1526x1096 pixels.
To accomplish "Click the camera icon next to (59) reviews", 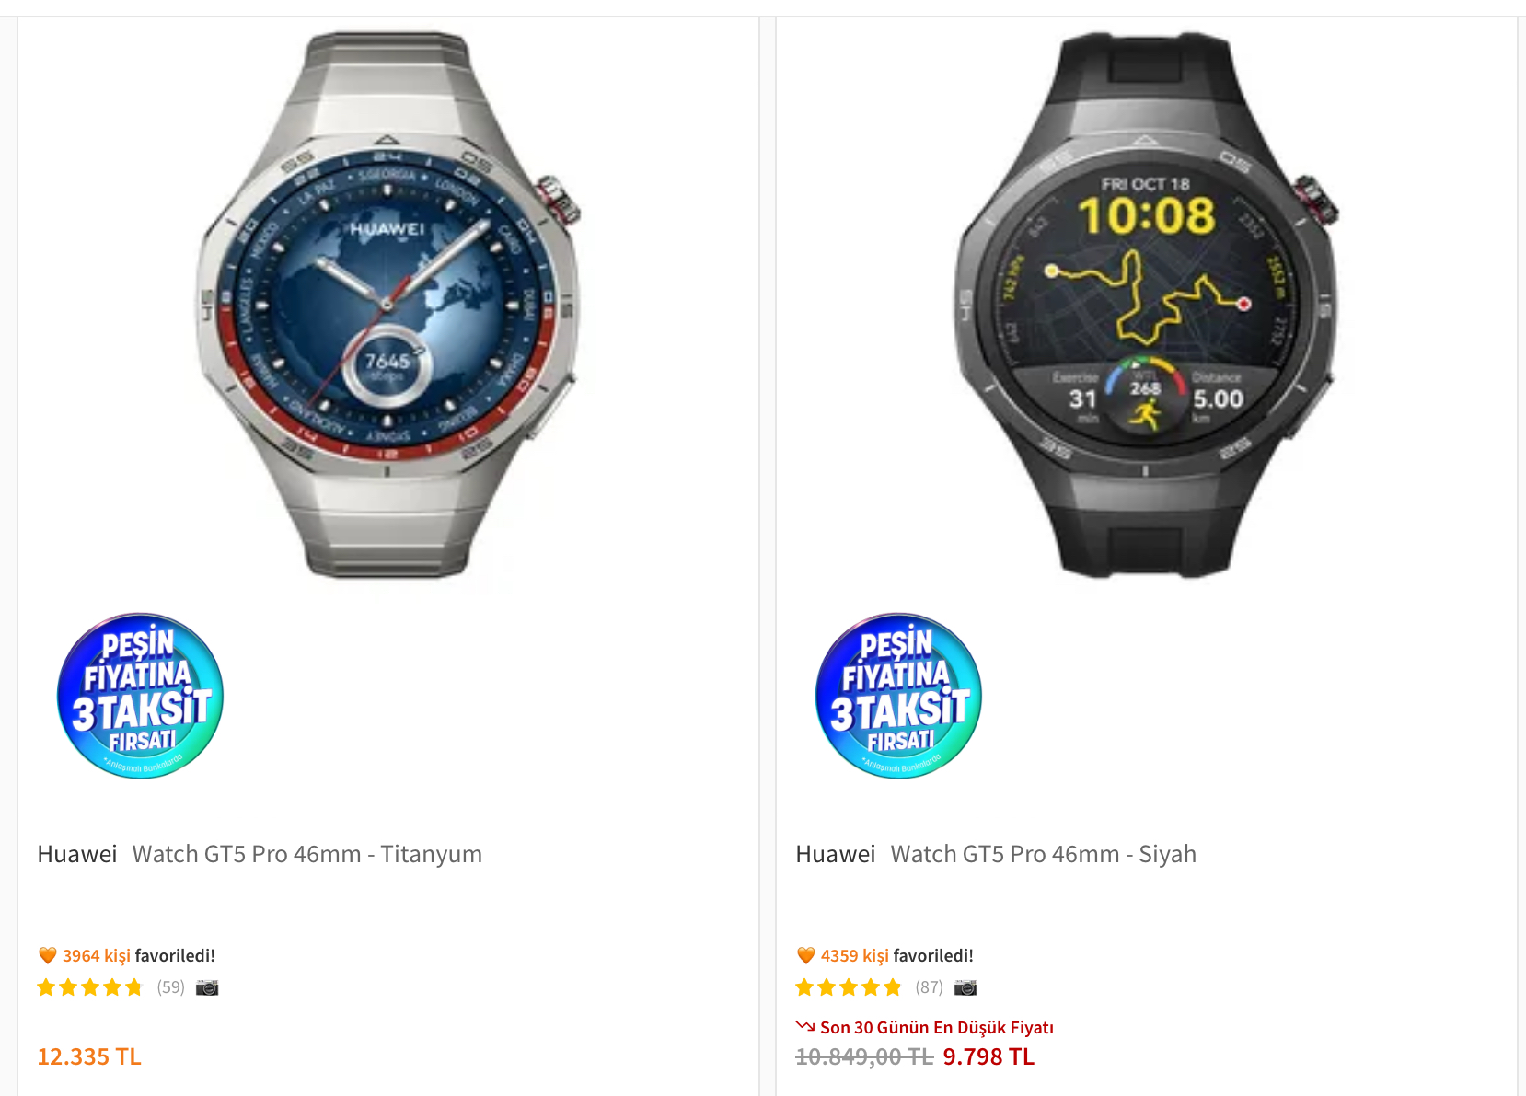I will 207,987.
